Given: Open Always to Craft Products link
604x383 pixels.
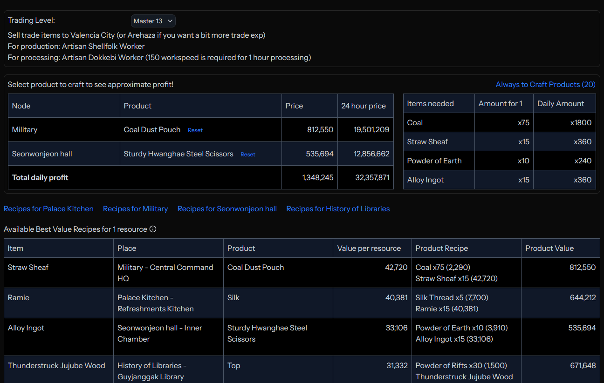Looking at the screenshot, I should (x=545, y=84).
